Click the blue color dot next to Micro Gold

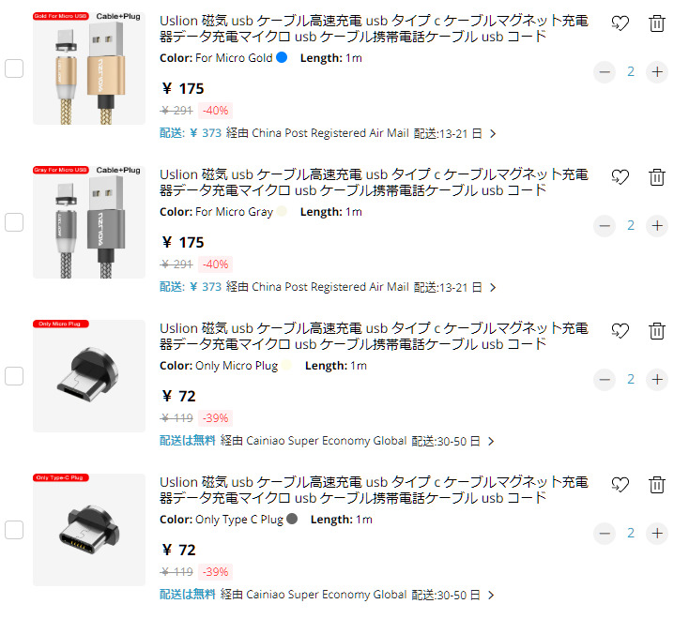[282, 57]
